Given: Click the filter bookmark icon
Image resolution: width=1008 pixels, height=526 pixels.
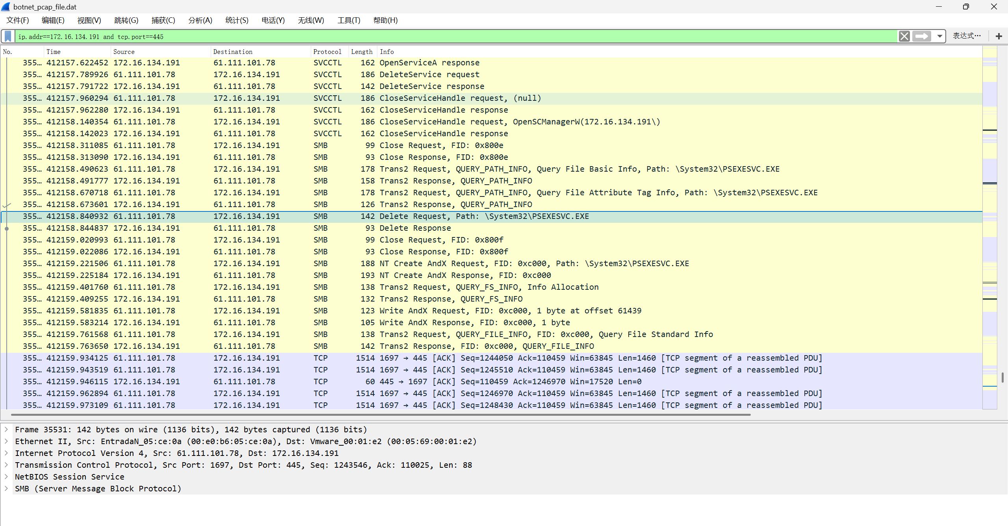Looking at the screenshot, I should click(x=8, y=37).
